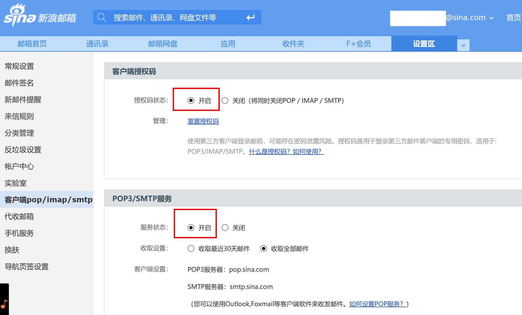Choose 收取全部邮件 option
Image resolution: width=522 pixels, height=315 pixels.
point(264,248)
